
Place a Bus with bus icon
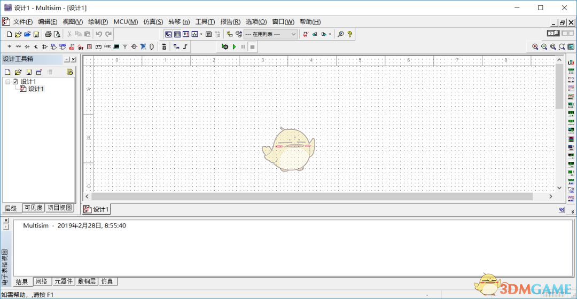185,46
